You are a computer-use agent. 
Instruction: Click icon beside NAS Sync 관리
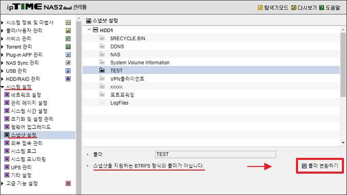[x=68, y=63]
